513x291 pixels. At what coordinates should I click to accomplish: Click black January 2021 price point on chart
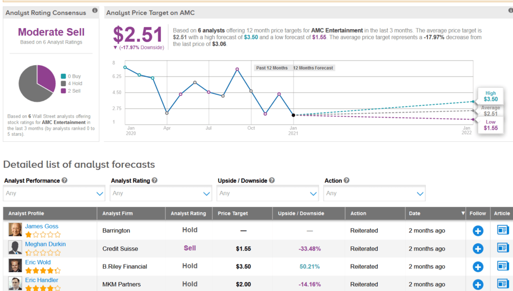click(x=294, y=115)
